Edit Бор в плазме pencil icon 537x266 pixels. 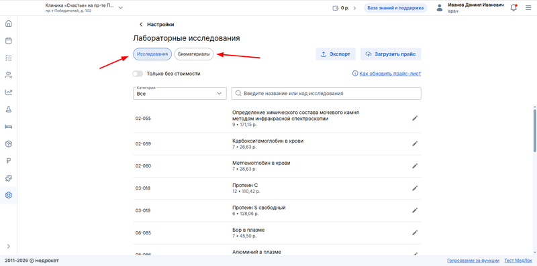point(415,233)
